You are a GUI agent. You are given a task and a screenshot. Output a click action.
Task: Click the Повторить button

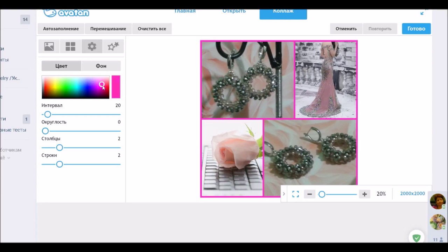click(x=380, y=29)
